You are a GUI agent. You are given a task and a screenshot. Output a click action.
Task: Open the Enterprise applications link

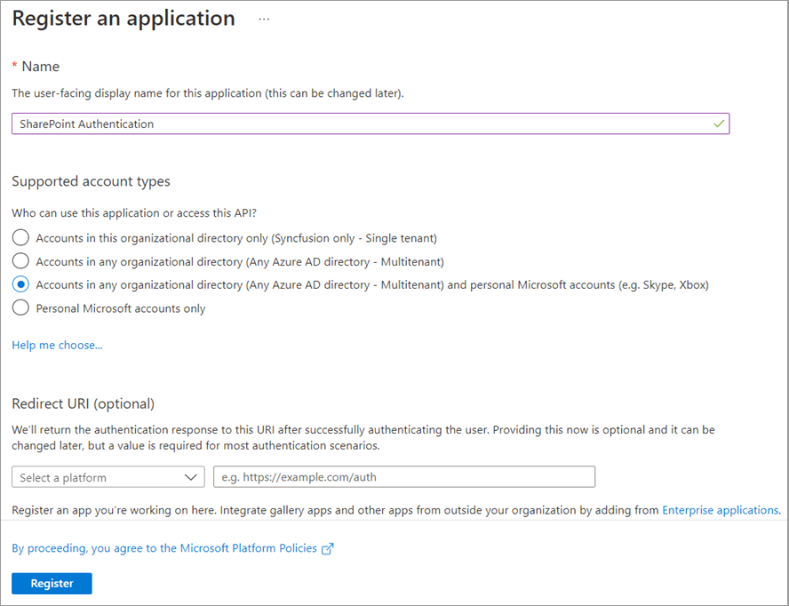(720, 510)
